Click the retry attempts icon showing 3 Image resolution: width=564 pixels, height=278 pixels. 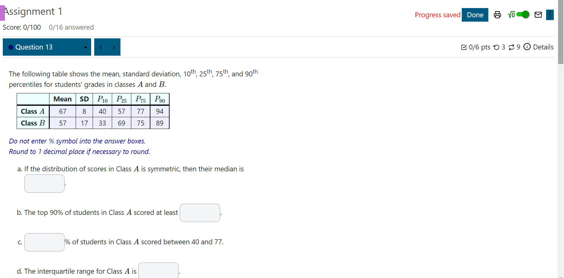point(497,47)
